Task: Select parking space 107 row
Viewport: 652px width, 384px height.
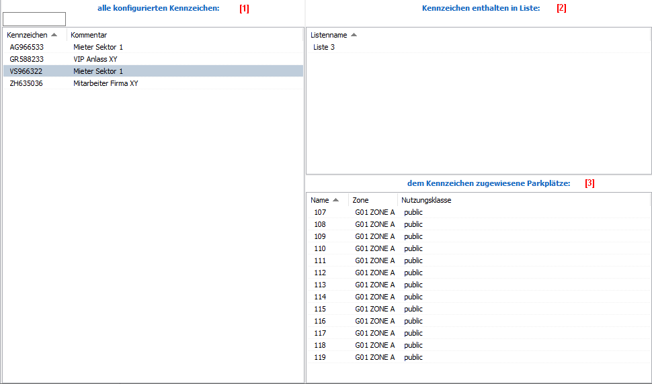Action: (x=320, y=212)
